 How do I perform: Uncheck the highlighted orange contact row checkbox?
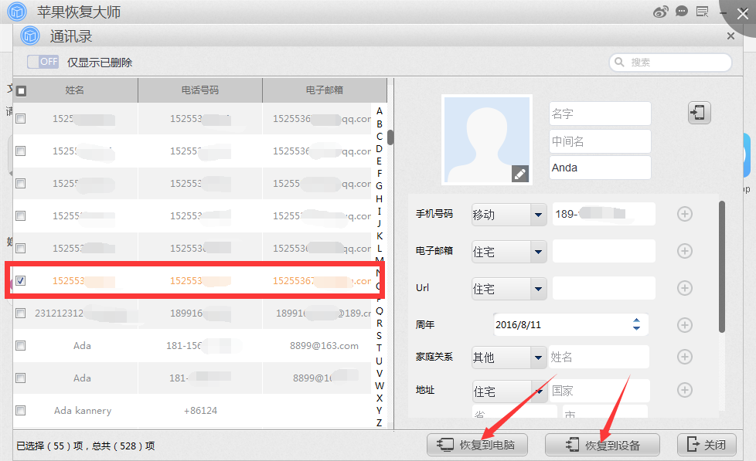coord(21,281)
